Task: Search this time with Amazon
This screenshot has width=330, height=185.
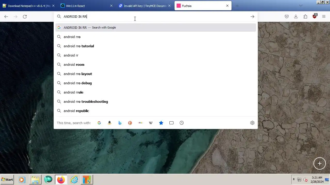Action: [x=110, y=123]
